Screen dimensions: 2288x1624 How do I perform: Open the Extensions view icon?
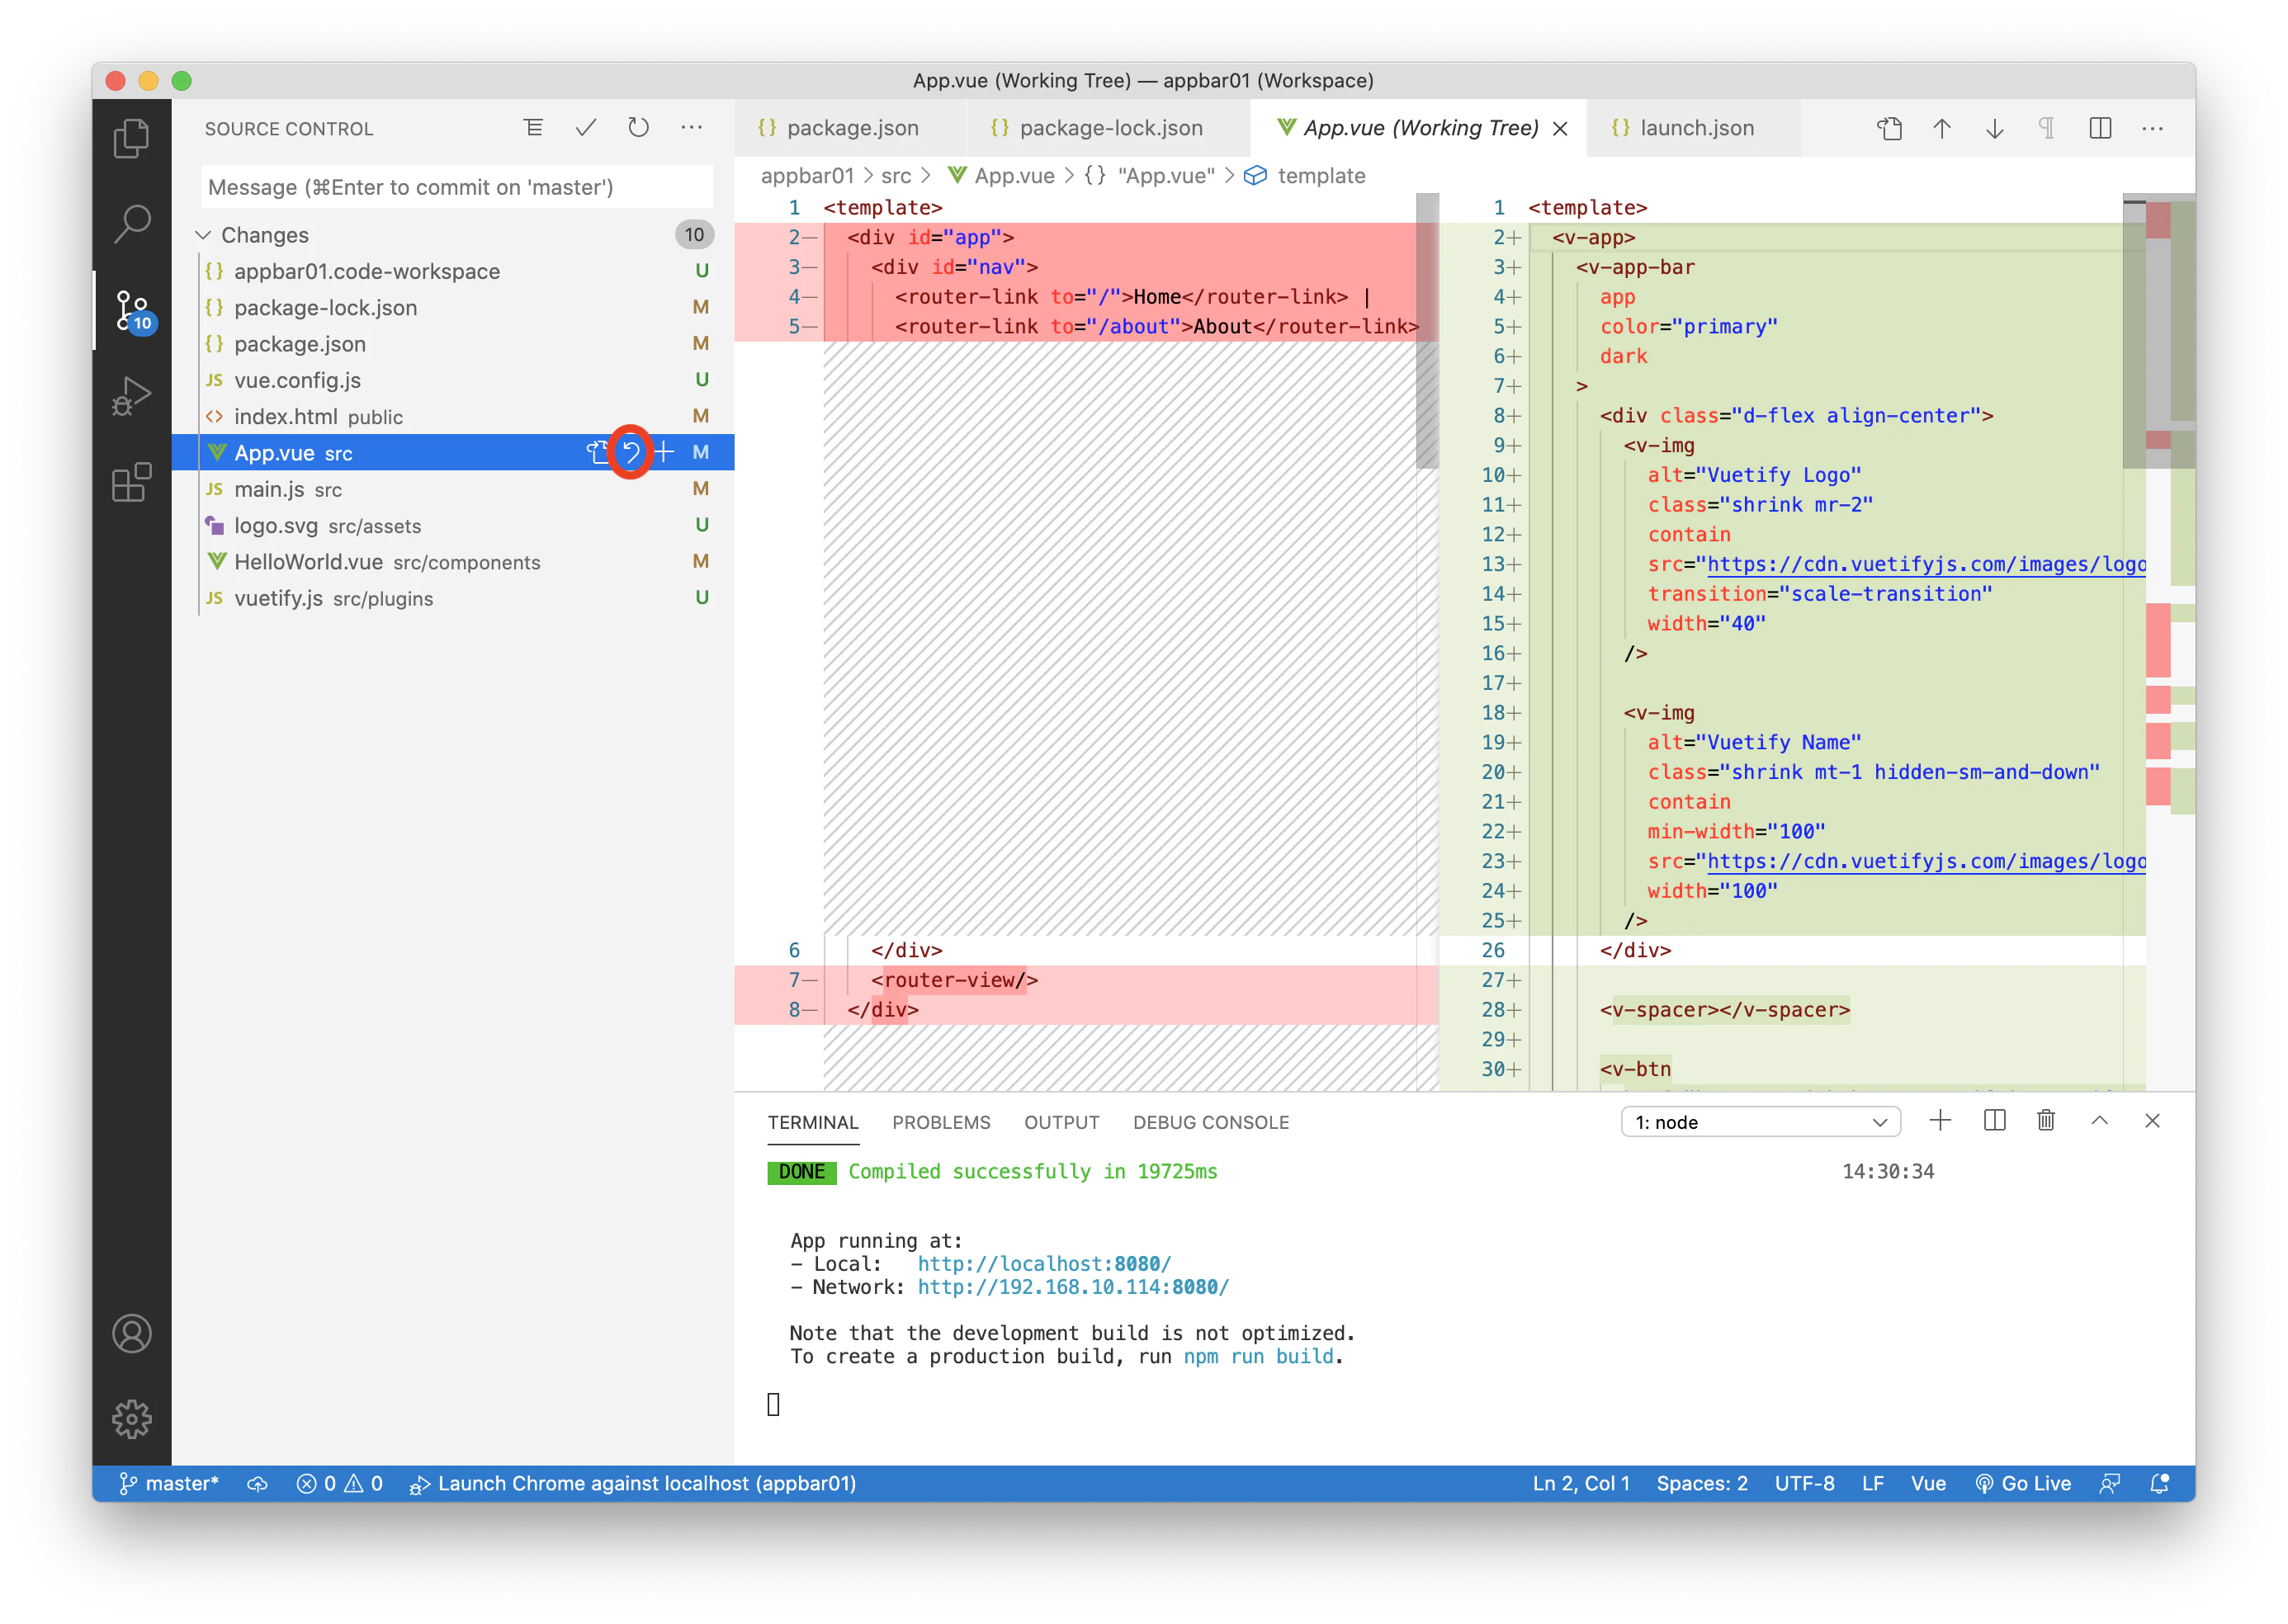[131, 483]
